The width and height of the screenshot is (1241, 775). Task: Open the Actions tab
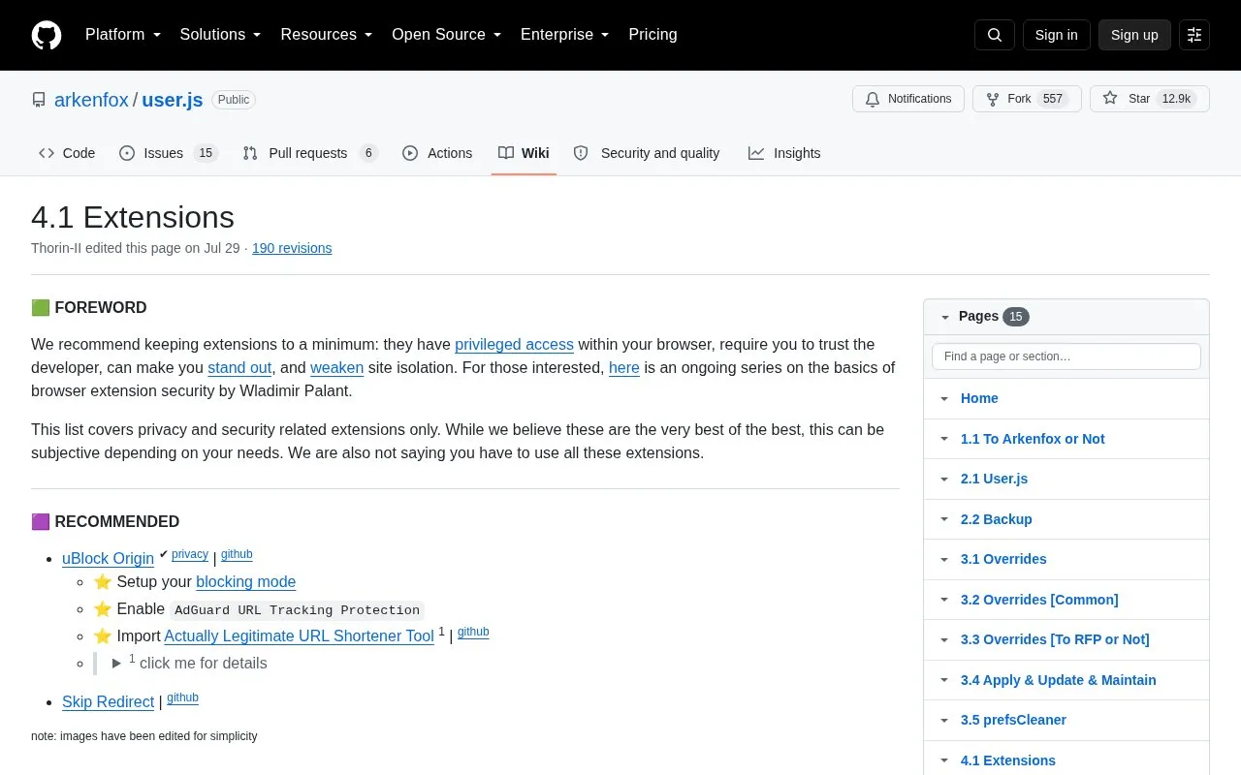tap(437, 153)
